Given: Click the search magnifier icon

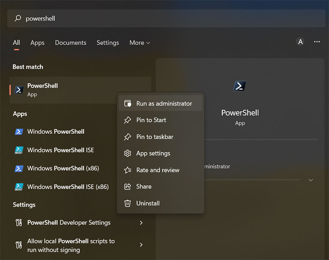Looking at the screenshot, I should (x=18, y=18).
